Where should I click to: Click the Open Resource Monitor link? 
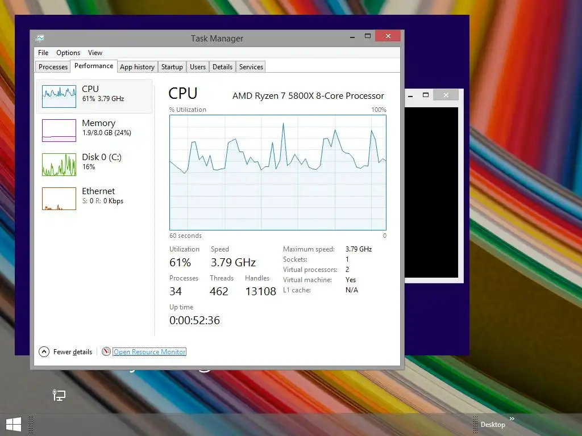(149, 352)
